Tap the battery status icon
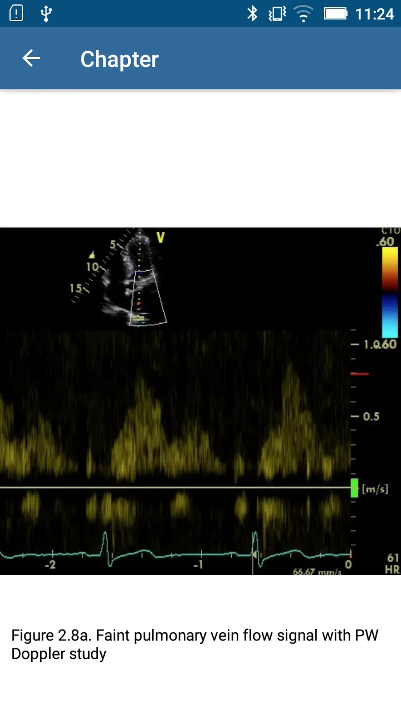 point(336,13)
